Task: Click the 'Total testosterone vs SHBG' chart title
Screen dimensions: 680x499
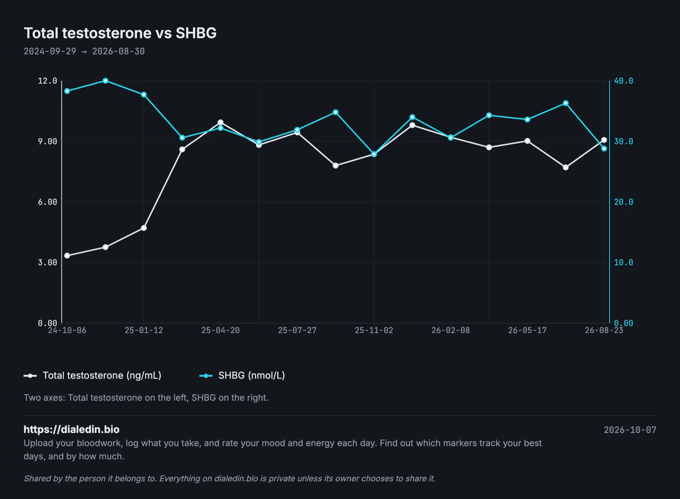Action: (120, 33)
